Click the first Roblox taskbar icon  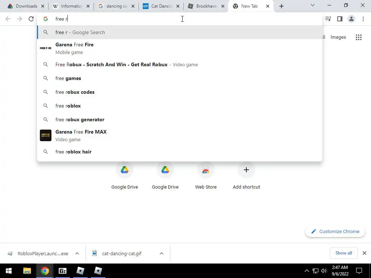80,271
